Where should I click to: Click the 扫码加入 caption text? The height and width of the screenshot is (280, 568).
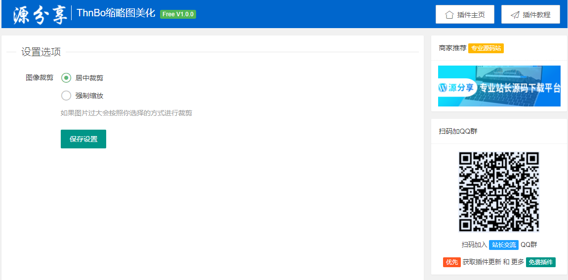(x=475, y=245)
